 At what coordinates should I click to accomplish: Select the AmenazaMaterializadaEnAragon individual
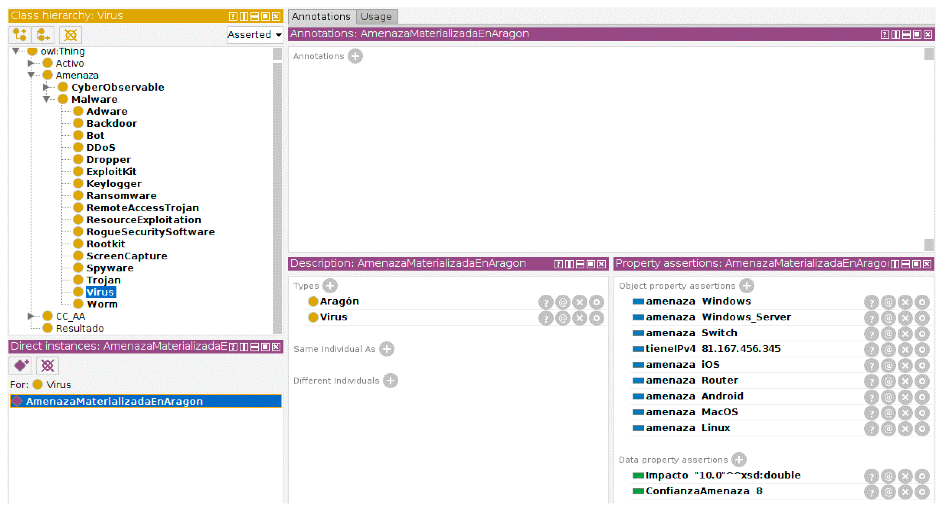point(114,401)
